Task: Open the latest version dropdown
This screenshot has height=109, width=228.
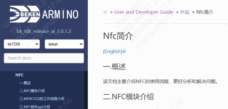Action: tap(64, 44)
